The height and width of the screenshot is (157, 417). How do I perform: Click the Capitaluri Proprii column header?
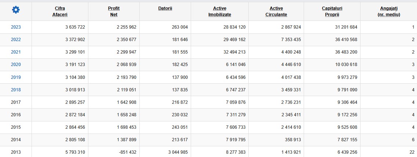[332, 11]
